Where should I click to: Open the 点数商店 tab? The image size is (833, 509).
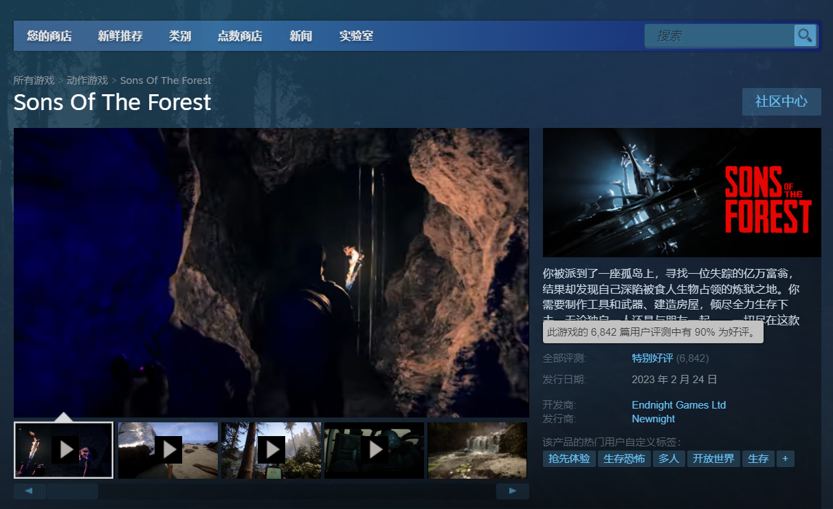point(240,36)
